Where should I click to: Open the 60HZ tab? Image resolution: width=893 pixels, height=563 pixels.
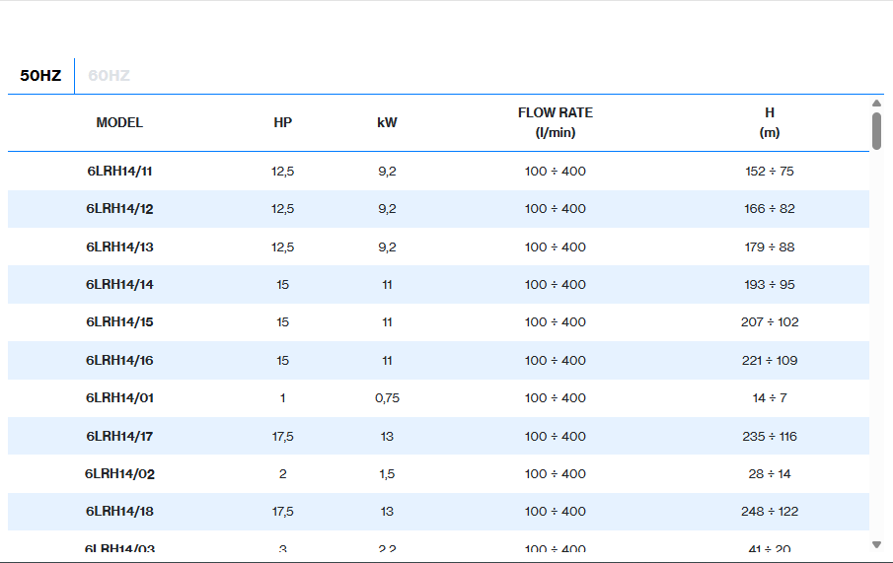point(109,76)
